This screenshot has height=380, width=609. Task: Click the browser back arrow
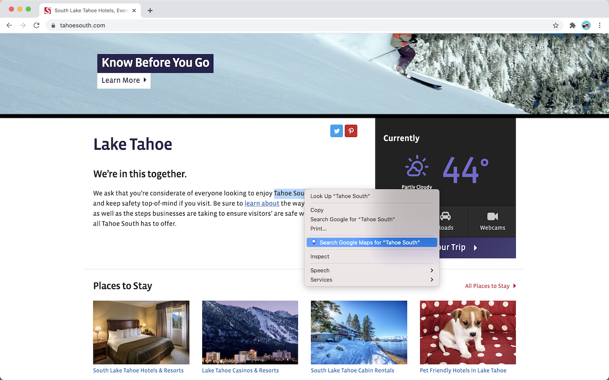click(10, 25)
